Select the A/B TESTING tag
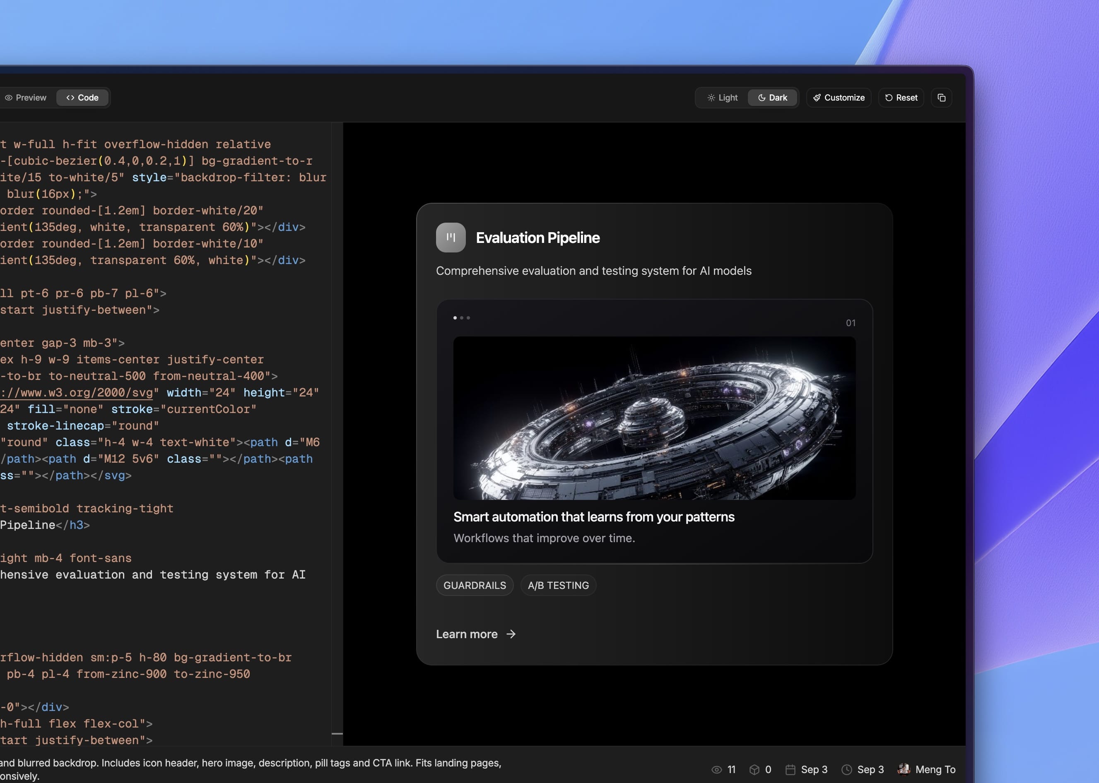Image resolution: width=1099 pixels, height=783 pixels. (x=558, y=585)
